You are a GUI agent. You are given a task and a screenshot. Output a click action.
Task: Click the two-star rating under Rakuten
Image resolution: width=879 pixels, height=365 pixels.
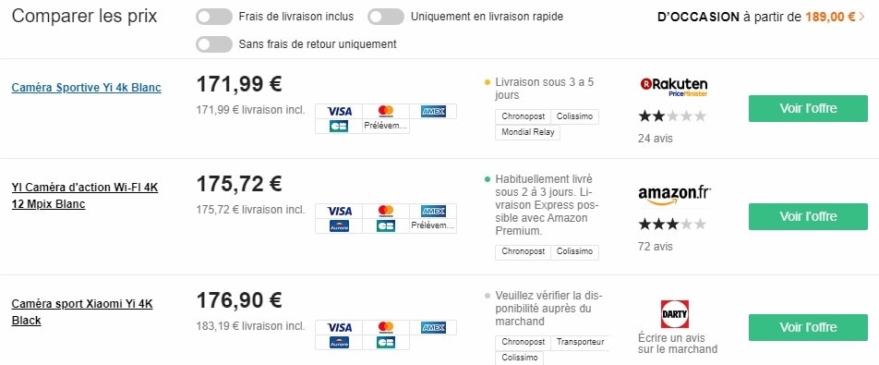tap(672, 116)
